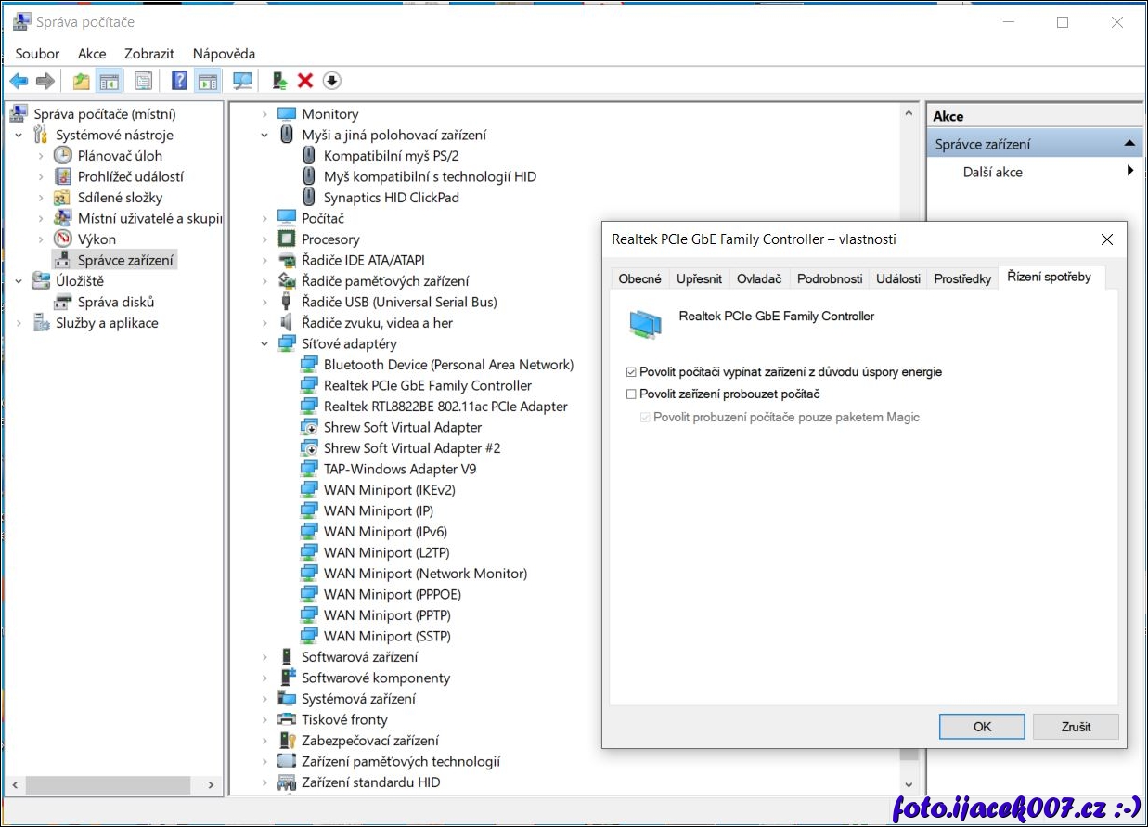Screen dimensions: 1148x827
Task: Click the Synaptics HID ClickPad mouse icon
Action: click(x=310, y=198)
